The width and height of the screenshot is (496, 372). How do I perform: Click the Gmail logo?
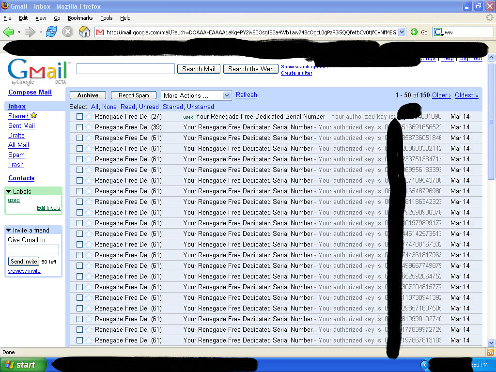pyautogui.click(x=38, y=72)
